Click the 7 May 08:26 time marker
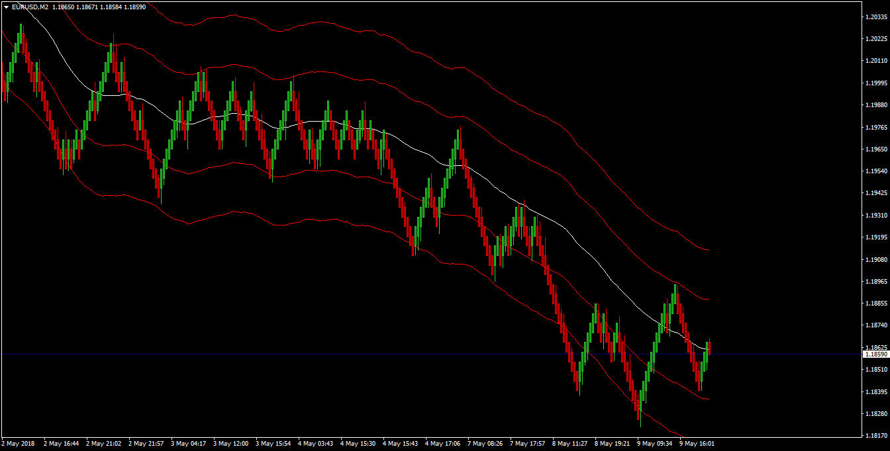 pyautogui.click(x=485, y=444)
